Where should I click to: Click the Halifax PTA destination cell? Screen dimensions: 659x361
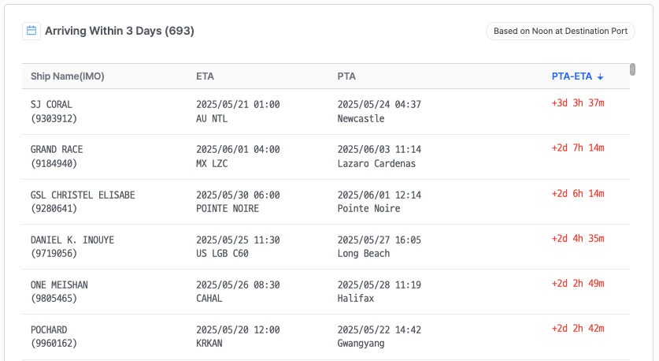click(356, 298)
